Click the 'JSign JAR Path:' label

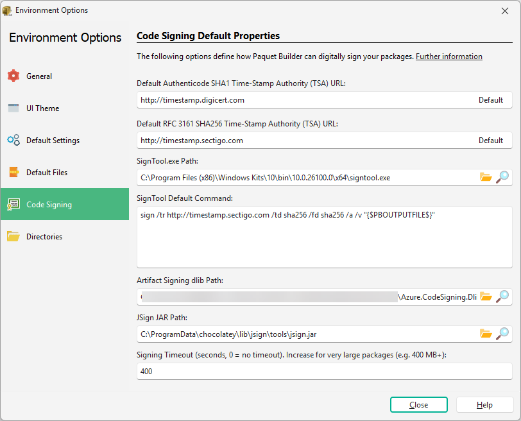pos(162,318)
